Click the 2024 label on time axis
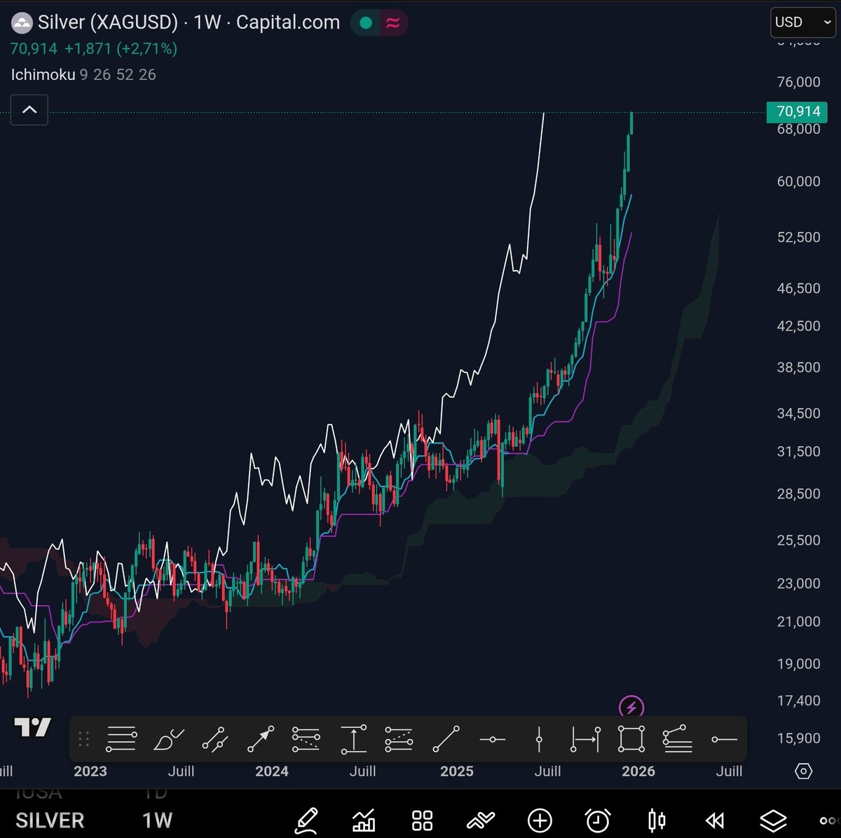 [272, 771]
